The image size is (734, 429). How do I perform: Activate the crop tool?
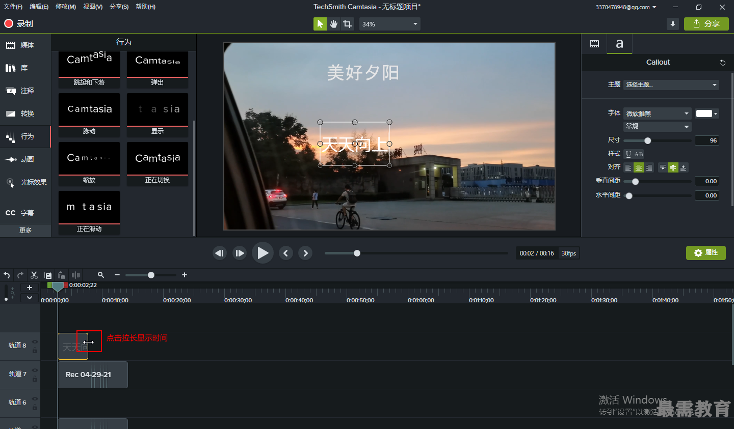[x=347, y=24]
